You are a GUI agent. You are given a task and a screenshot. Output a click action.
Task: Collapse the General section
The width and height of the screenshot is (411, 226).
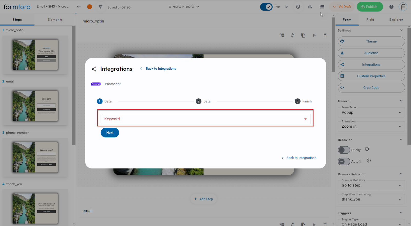(x=401, y=101)
